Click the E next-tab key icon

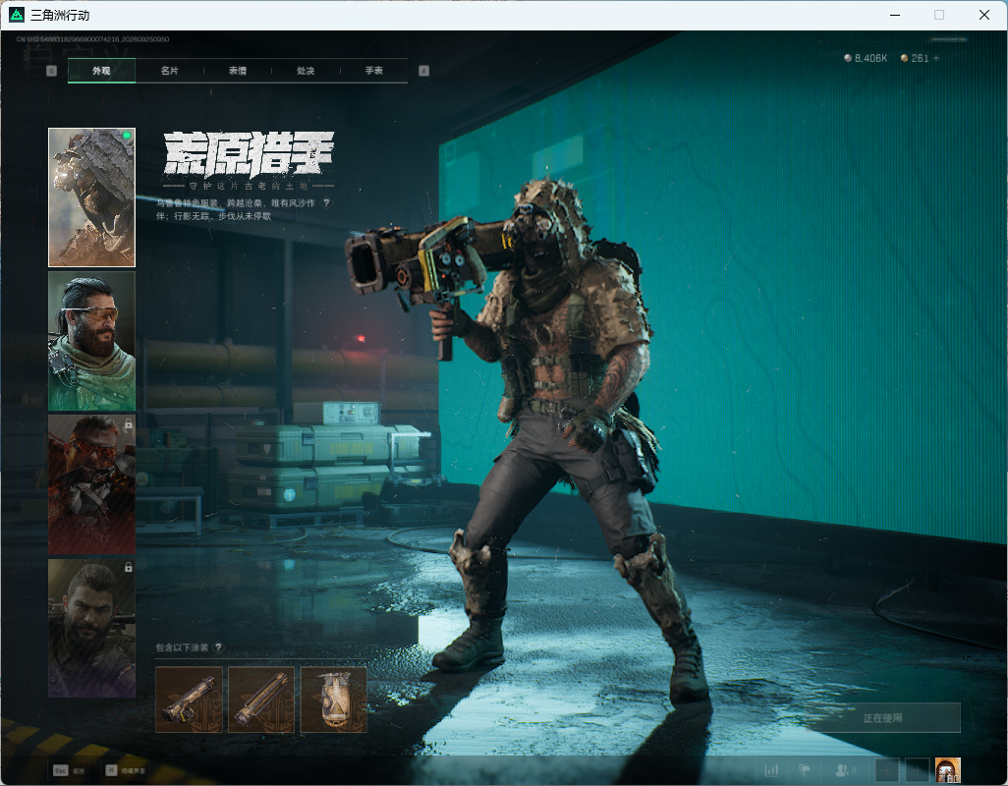[x=423, y=71]
